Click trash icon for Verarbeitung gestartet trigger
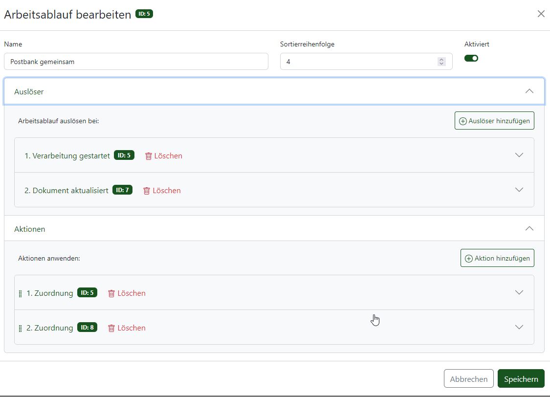This screenshot has height=397, width=550. click(149, 156)
